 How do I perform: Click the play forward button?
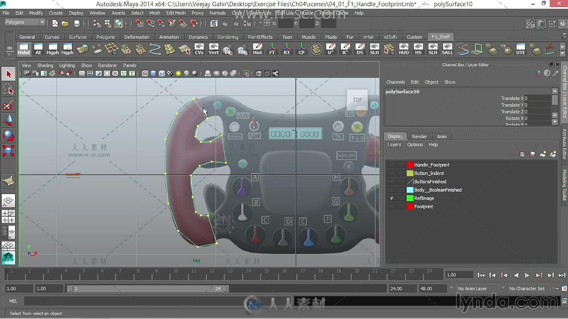point(527,275)
